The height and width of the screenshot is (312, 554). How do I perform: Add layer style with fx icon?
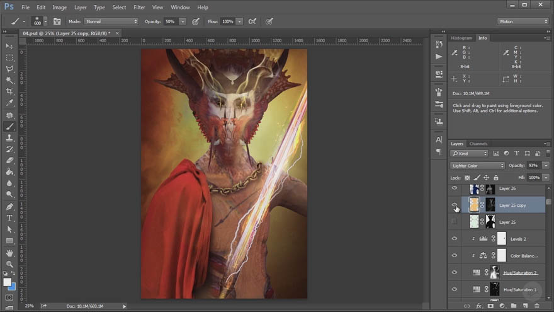(479, 306)
